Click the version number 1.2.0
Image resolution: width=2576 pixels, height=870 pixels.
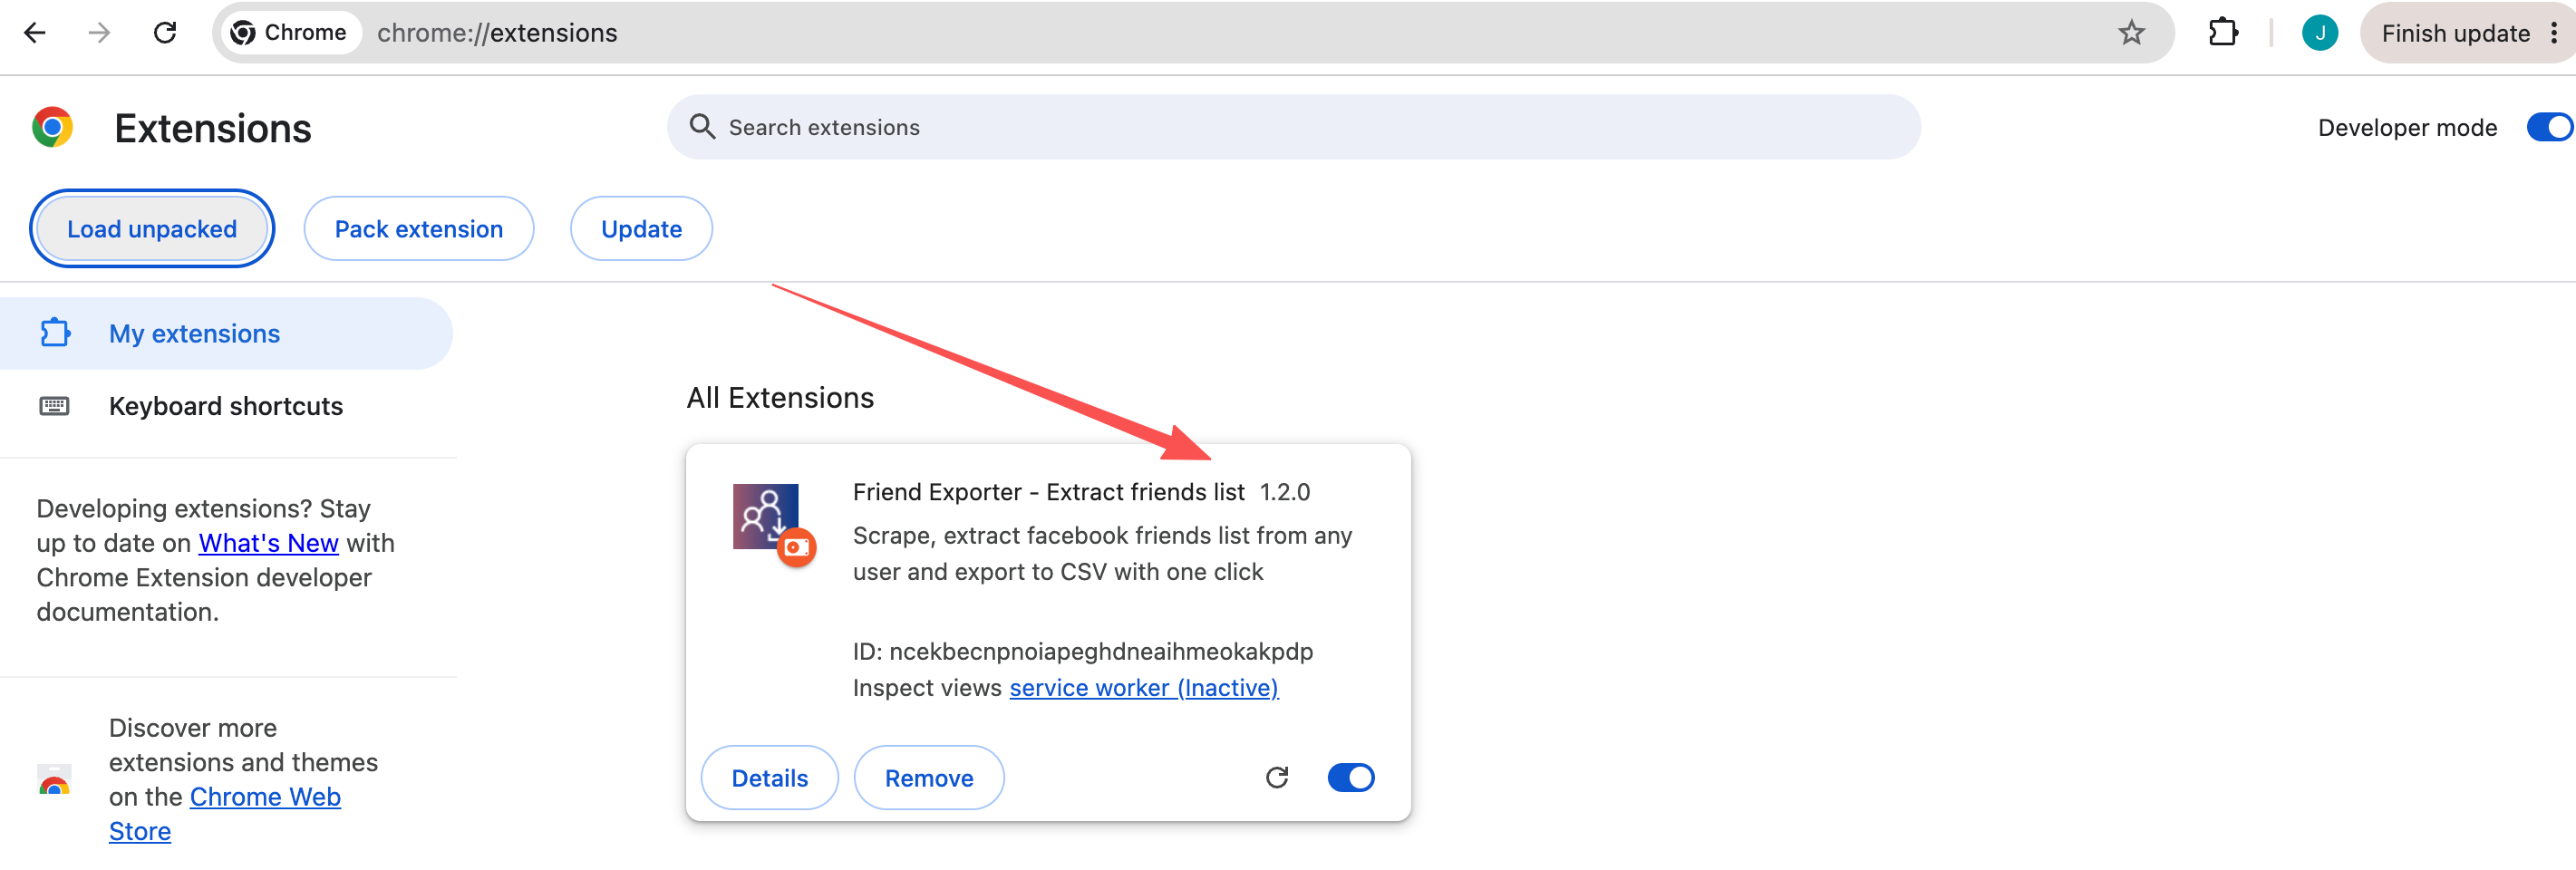[1284, 492]
